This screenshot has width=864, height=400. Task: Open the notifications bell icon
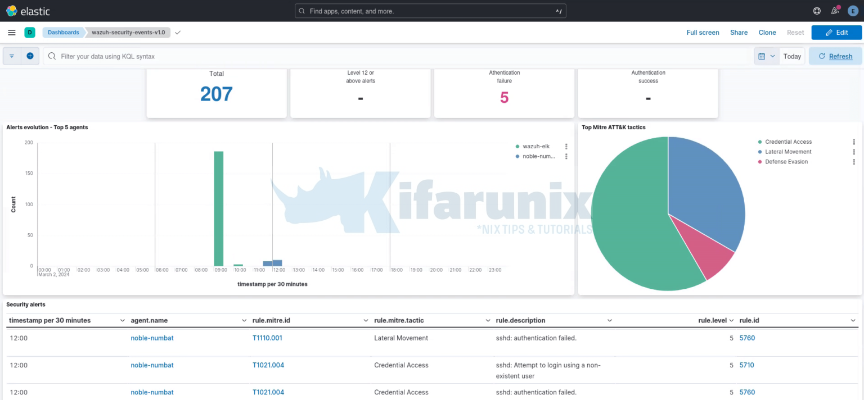pyautogui.click(x=835, y=10)
